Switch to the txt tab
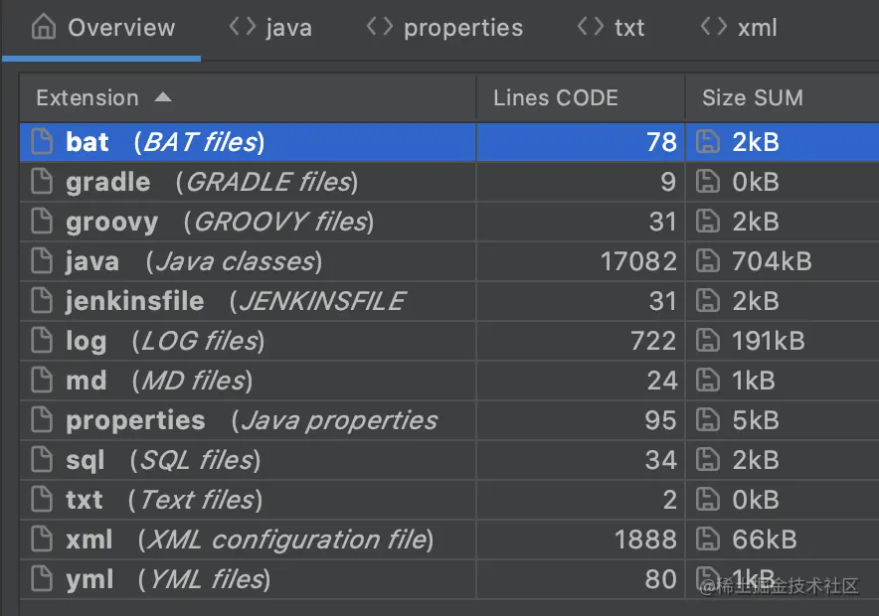 (x=612, y=28)
